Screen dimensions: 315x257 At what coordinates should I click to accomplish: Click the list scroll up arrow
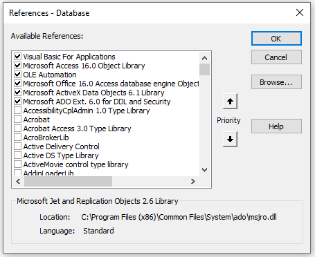204,58
